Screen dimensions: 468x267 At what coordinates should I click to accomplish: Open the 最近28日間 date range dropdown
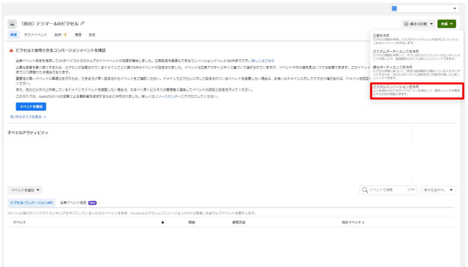[419, 24]
